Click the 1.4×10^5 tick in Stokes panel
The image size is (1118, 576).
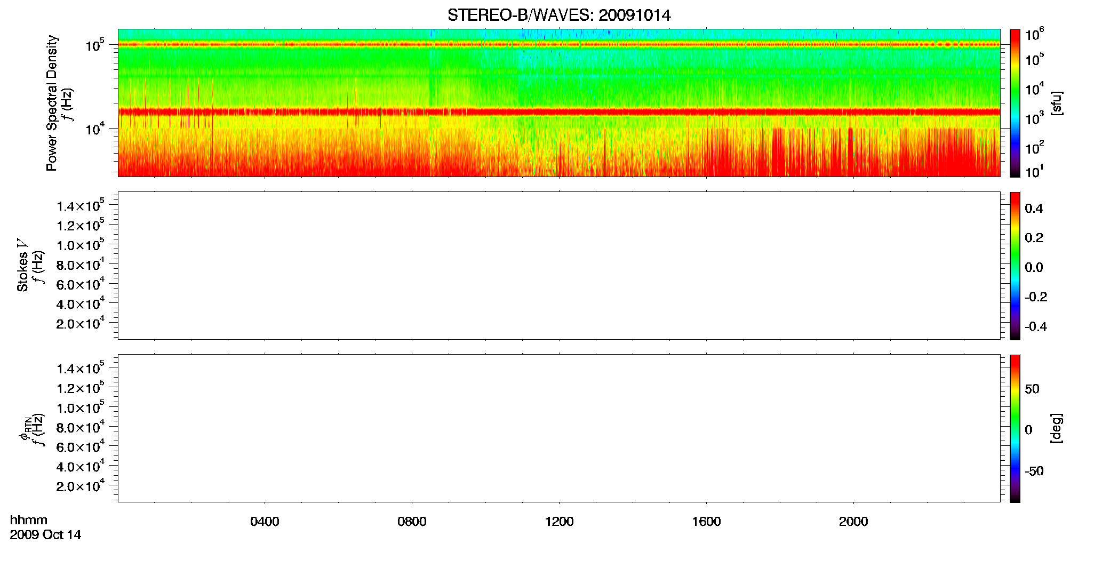point(81,206)
